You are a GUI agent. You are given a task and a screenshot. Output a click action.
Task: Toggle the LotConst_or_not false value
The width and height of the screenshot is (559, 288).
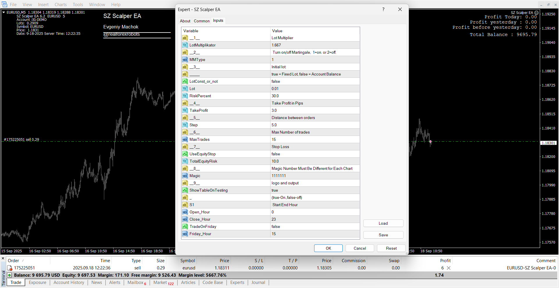(x=314, y=81)
